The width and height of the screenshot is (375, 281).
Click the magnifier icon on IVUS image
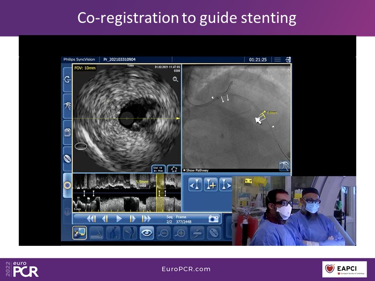175,80
